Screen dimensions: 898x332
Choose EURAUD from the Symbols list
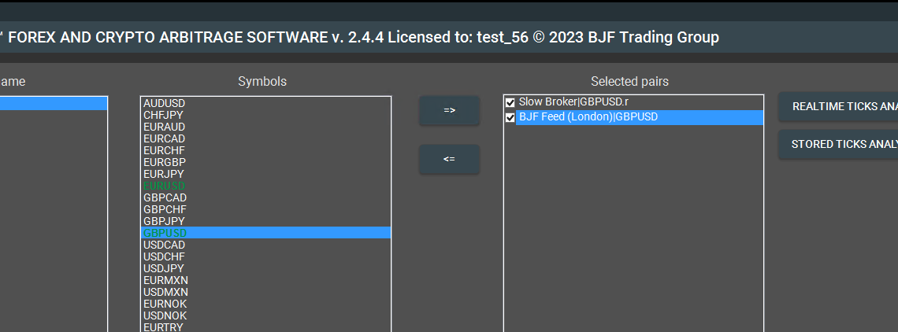tap(165, 127)
